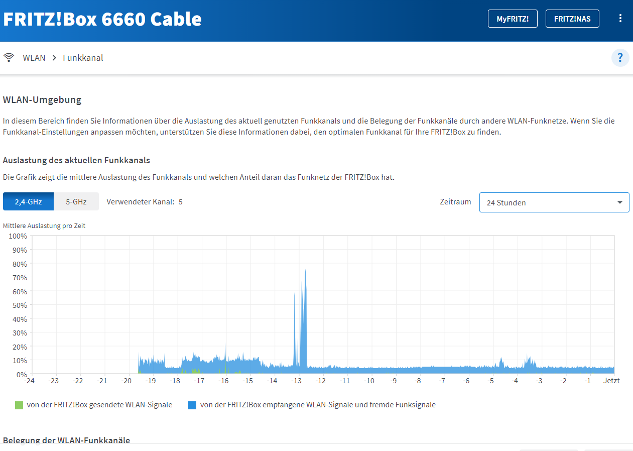Click the Jetzt label on time axis
633x451 pixels.
click(611, 381)
